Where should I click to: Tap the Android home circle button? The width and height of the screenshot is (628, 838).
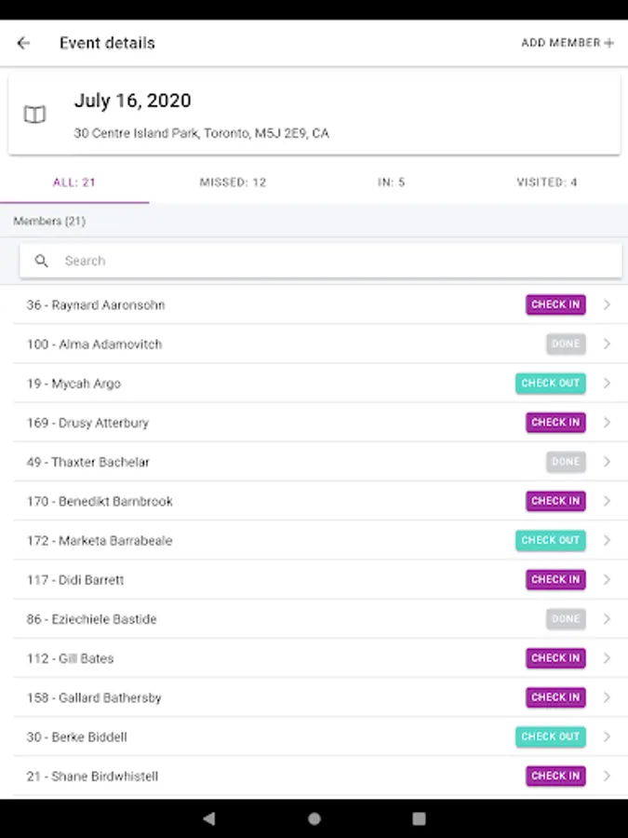click(314, 818)
